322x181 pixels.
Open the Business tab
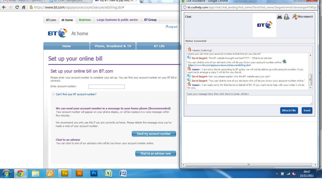pyautogui.click(x=84, y=20)
